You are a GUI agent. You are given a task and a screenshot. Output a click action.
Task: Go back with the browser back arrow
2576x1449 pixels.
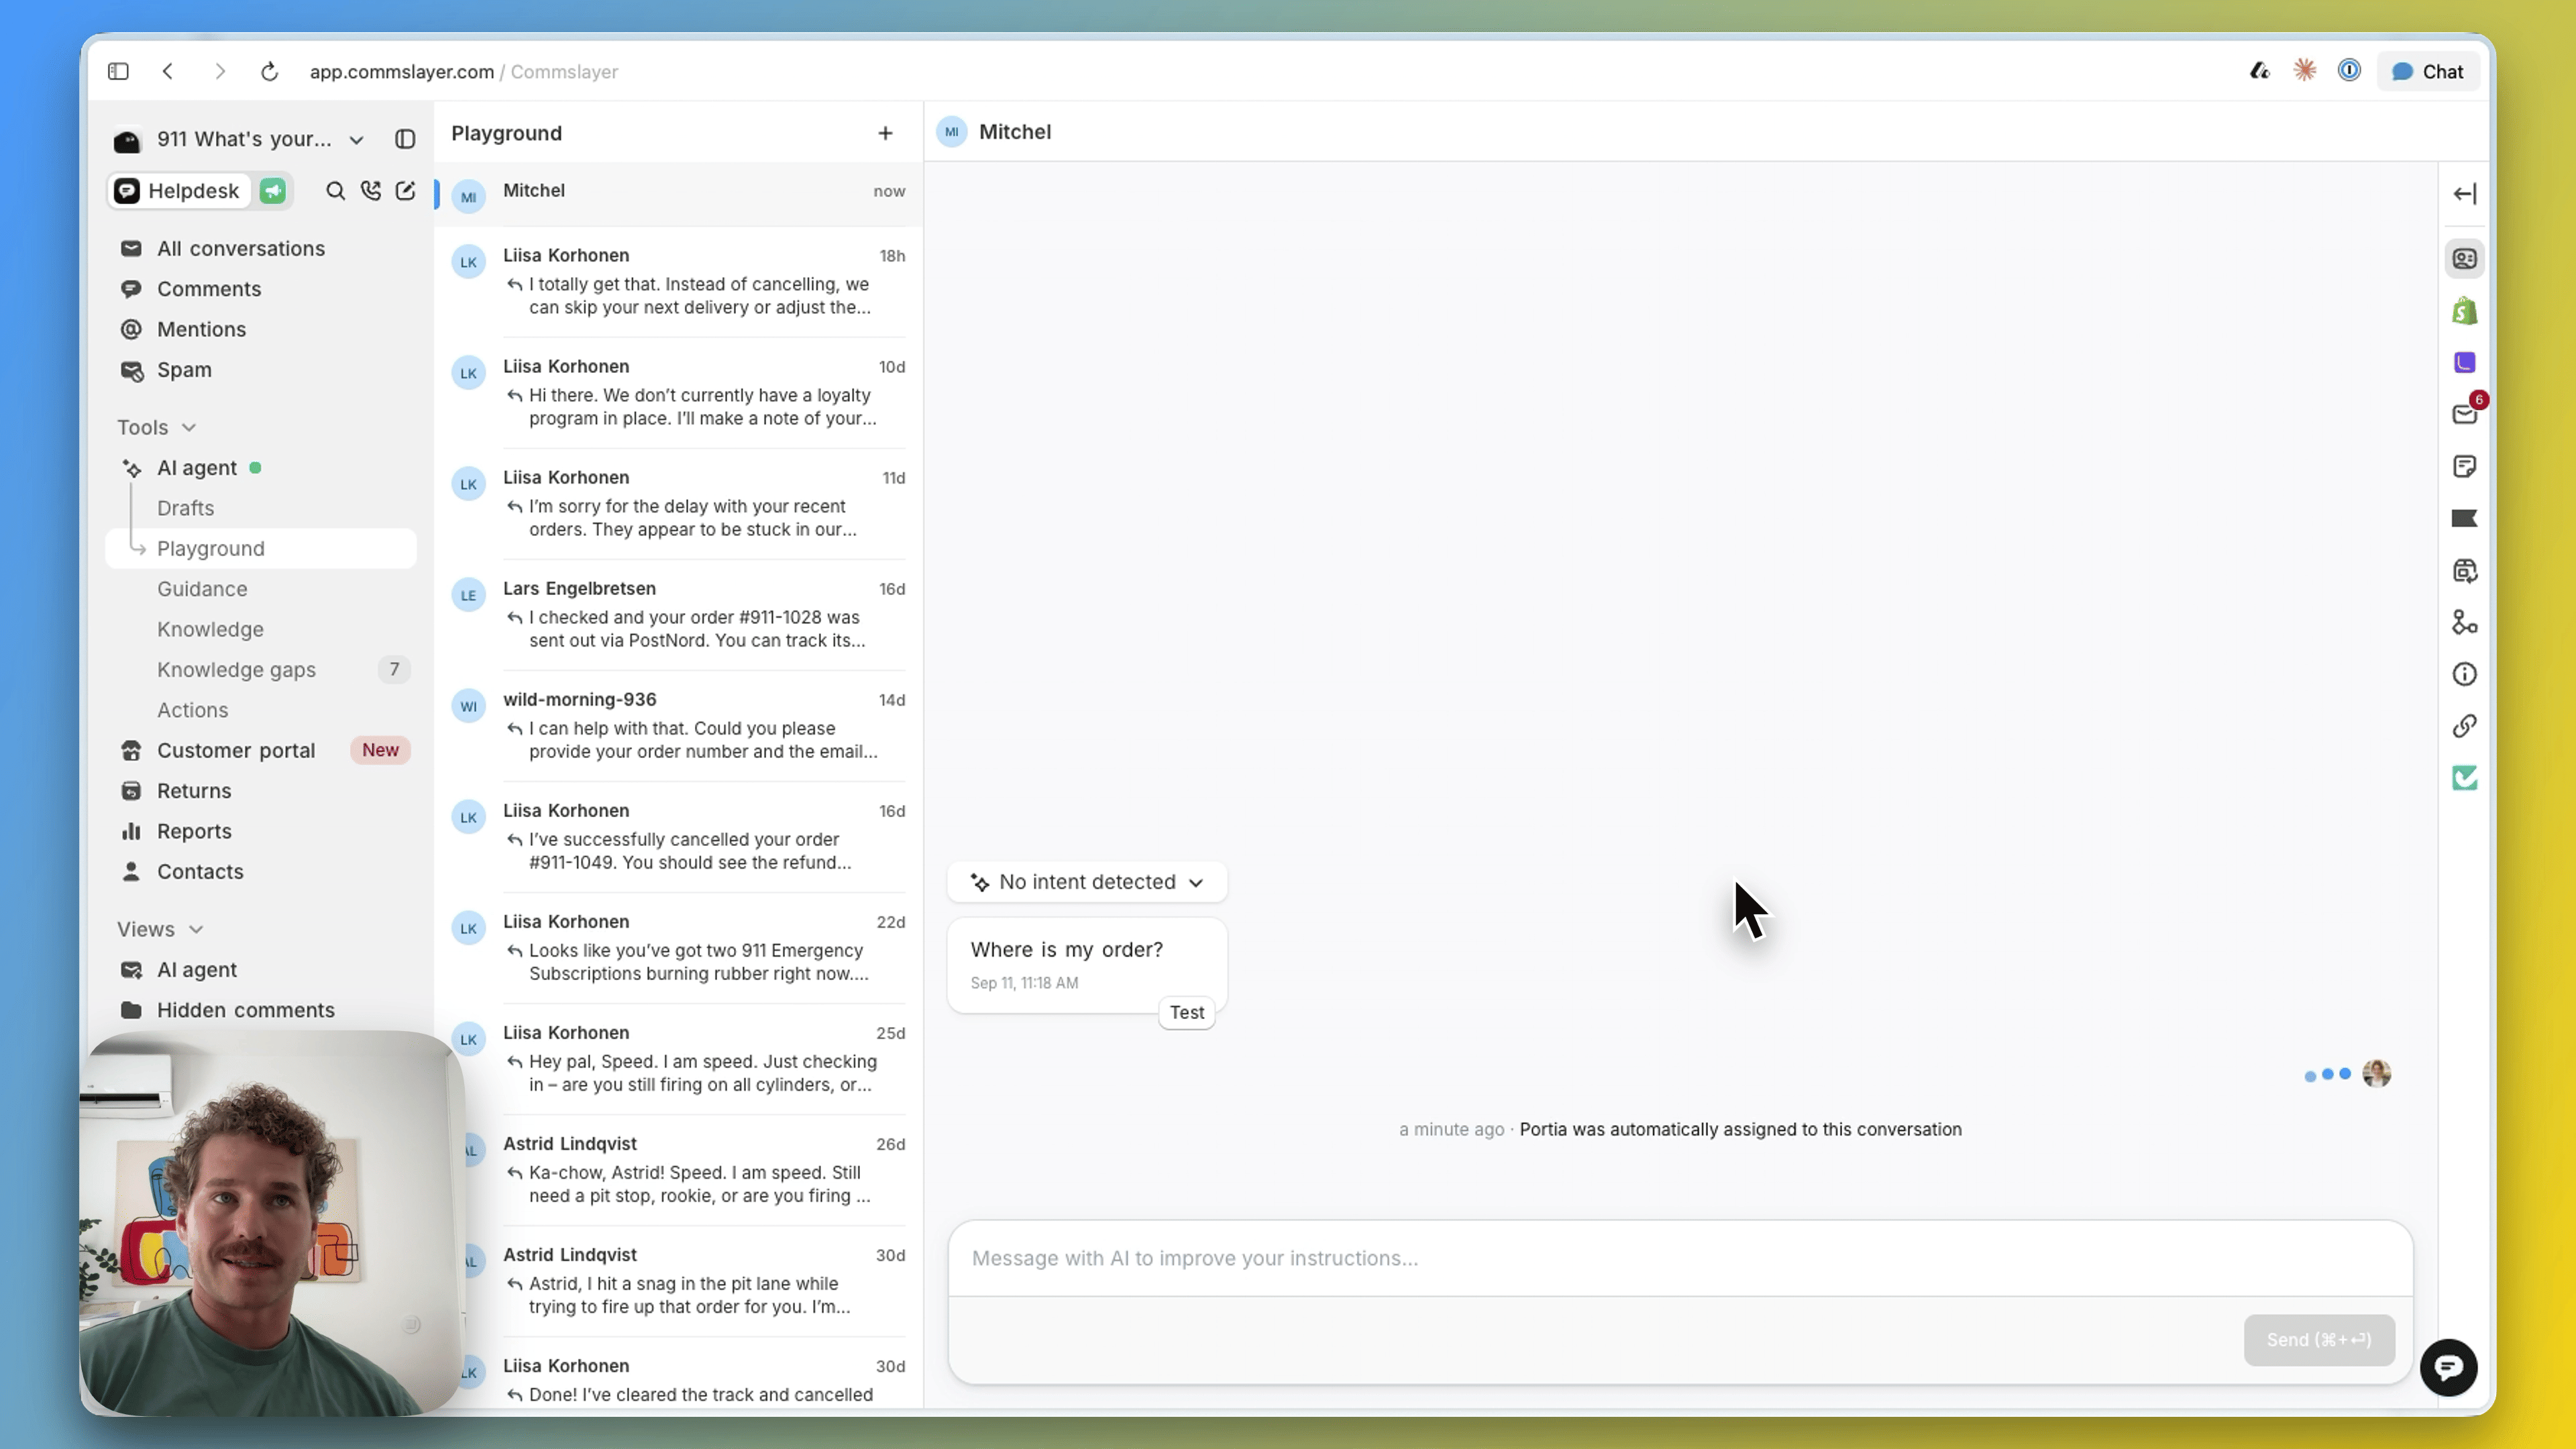tap(168, 71)
